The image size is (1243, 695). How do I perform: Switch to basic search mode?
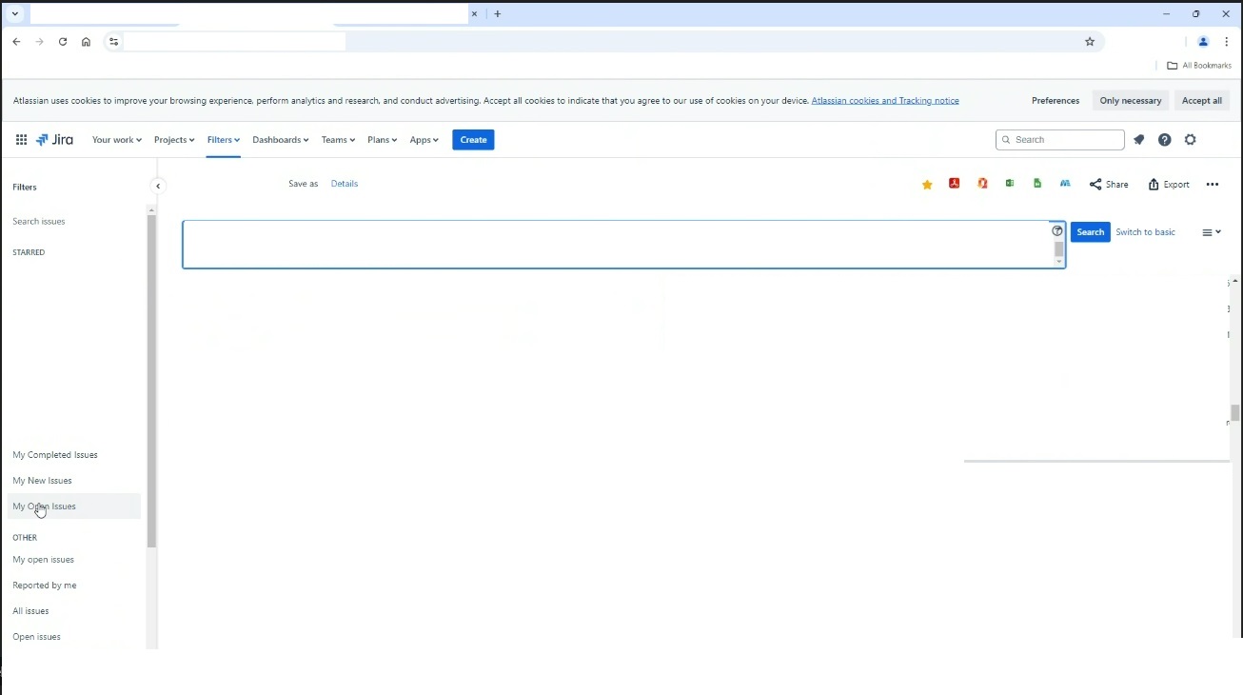tap(1145, 232)
